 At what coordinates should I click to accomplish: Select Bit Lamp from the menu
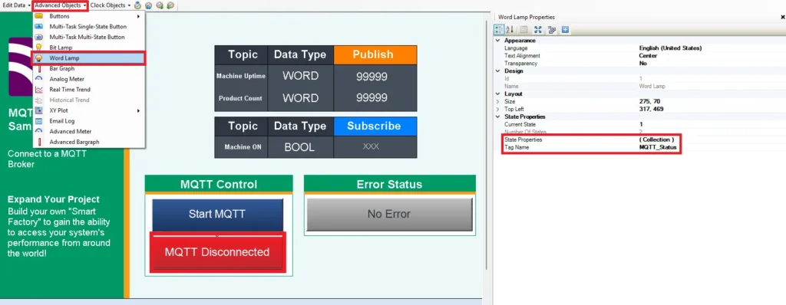(x=89, y=48)
